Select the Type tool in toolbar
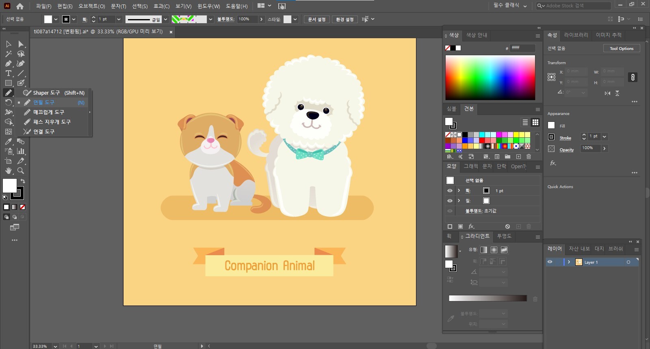Viewport: 650px width, 349px height. click(8, 74)
